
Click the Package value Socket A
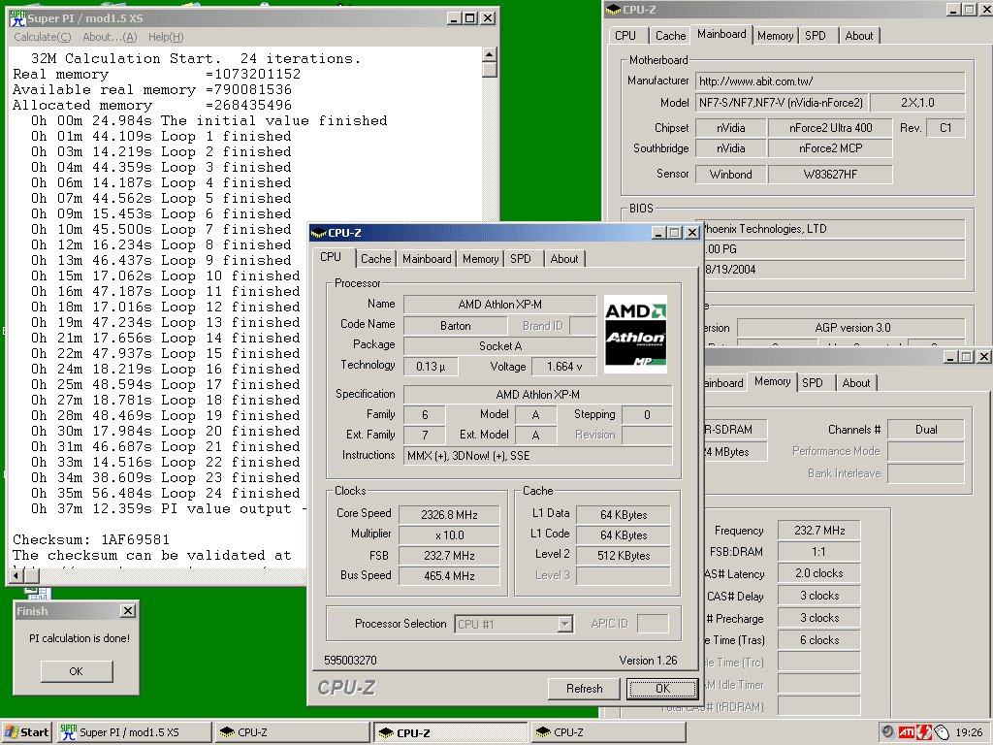click(500, 346)
